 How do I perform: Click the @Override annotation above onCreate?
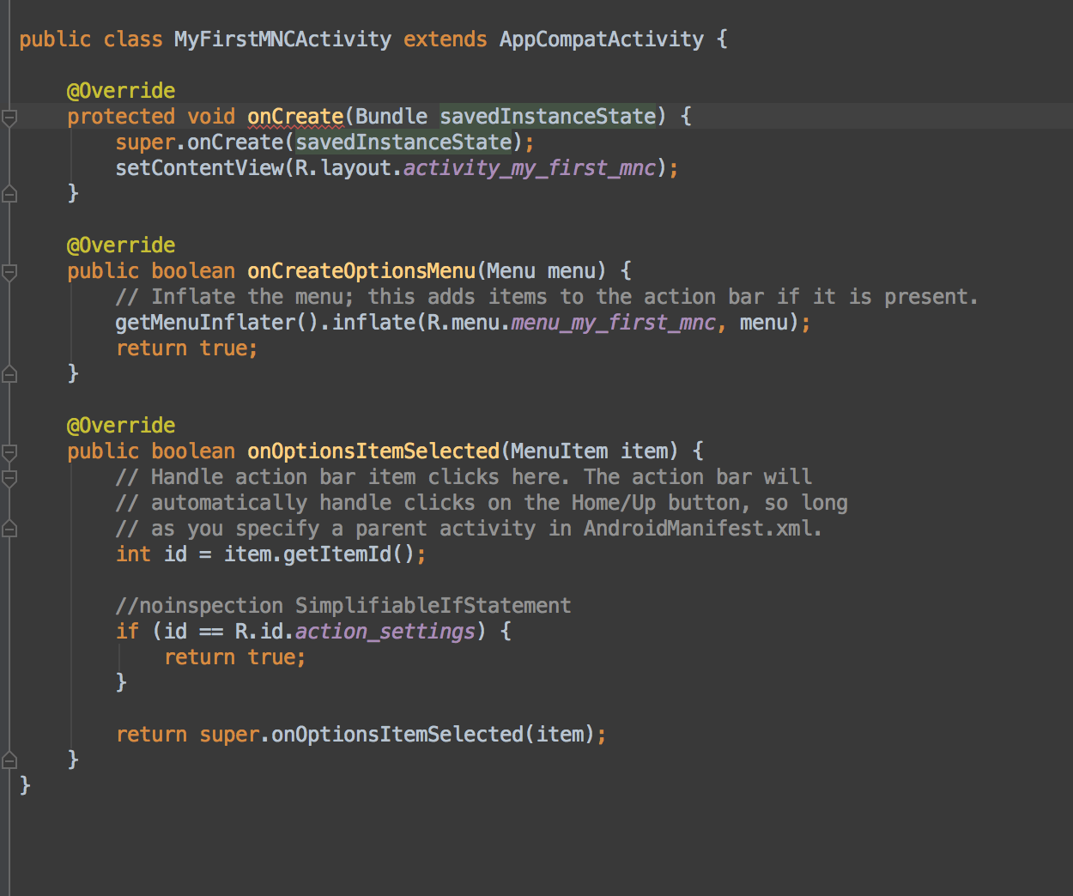[x=121, y=91]
